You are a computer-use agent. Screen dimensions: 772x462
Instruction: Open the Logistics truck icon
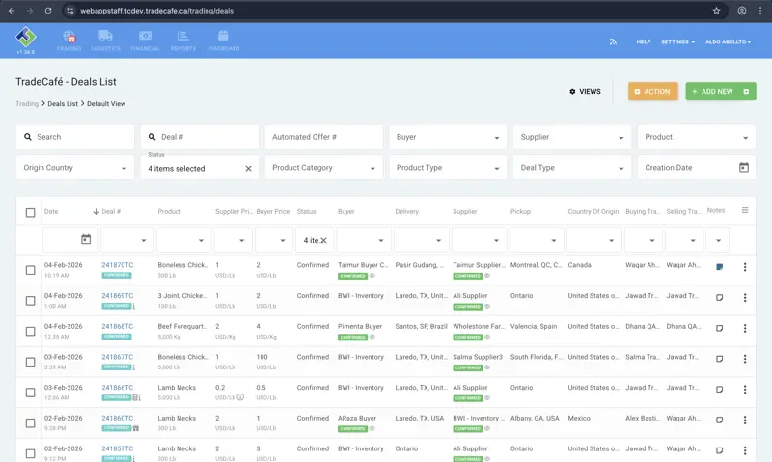[105, 36]
